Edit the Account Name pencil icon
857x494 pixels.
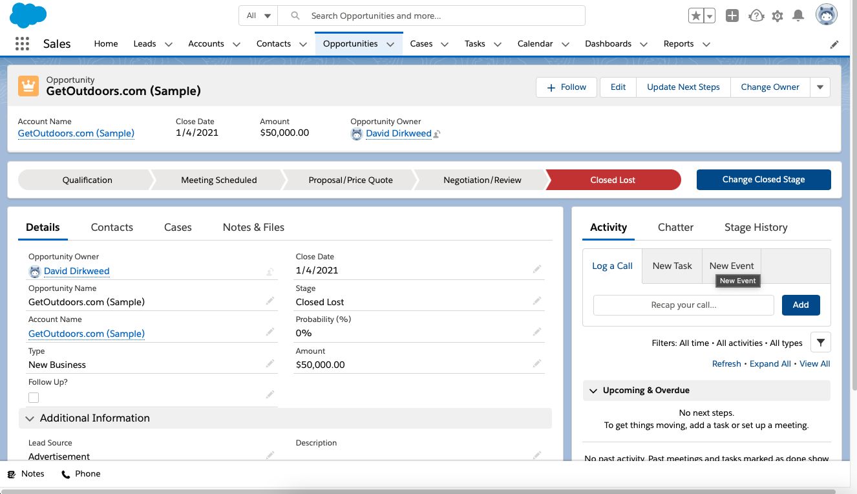(270, 332)
